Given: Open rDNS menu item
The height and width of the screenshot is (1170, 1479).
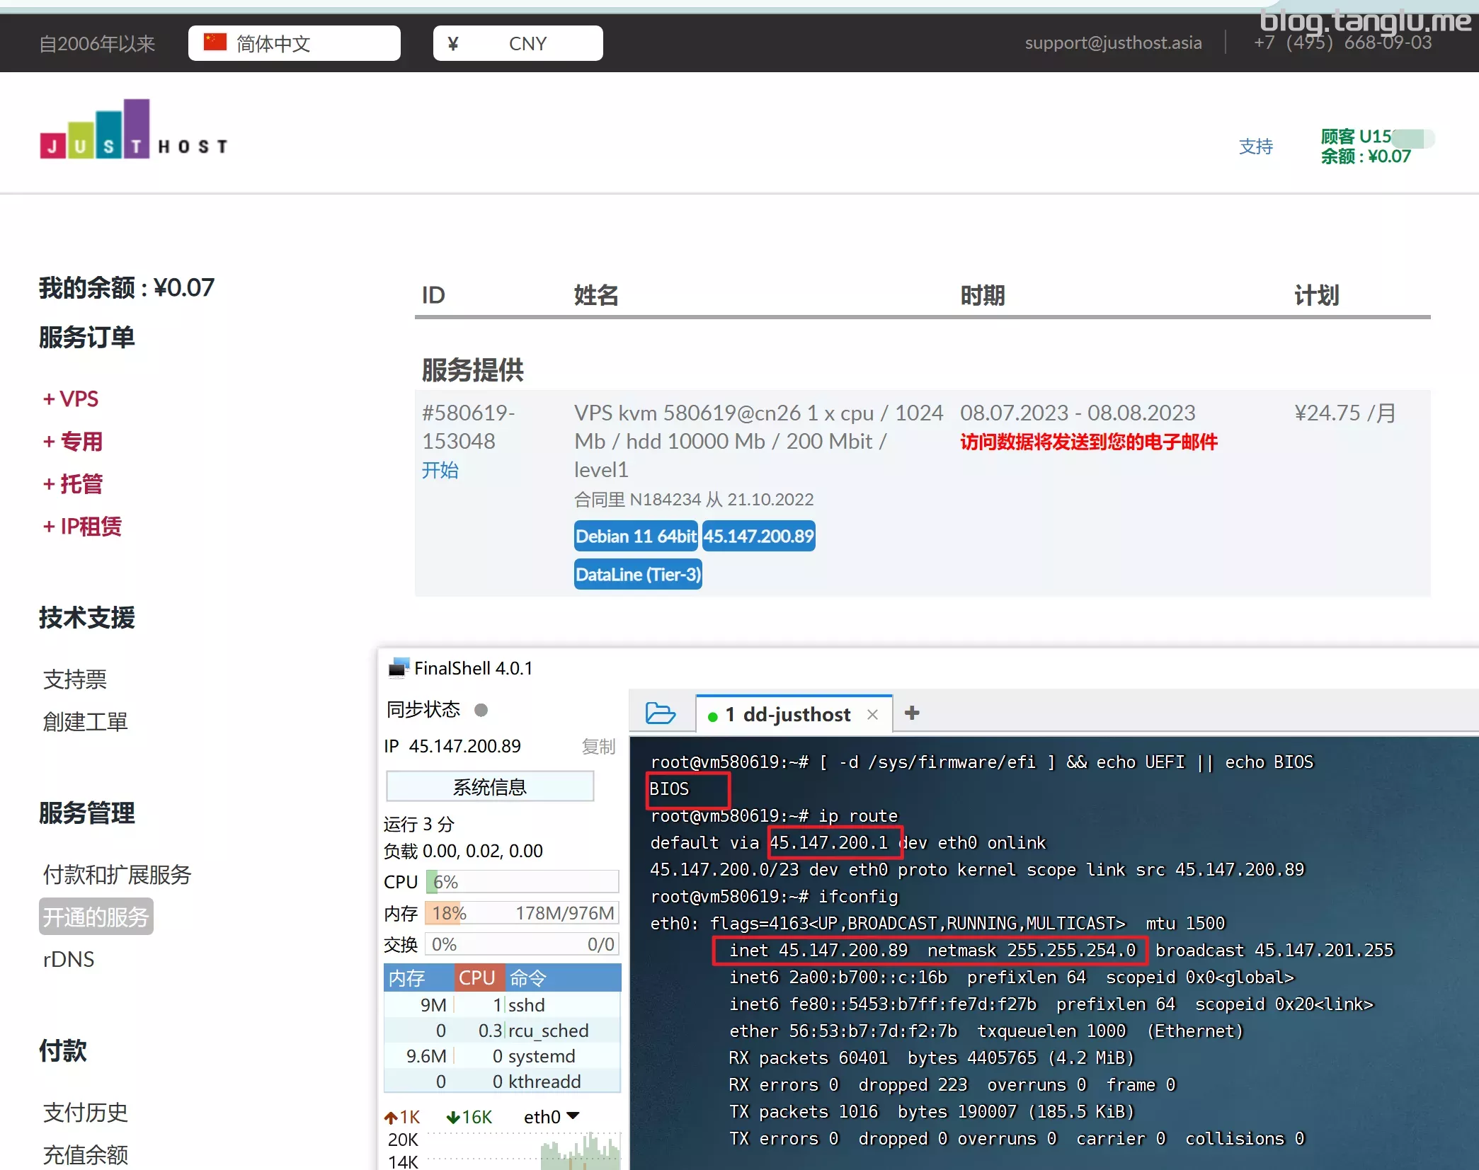Looking at the screenshot, I should coord(68,959).
